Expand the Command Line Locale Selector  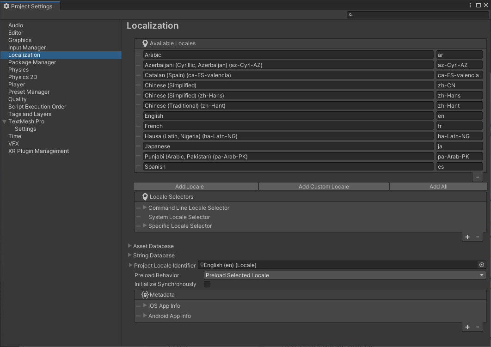[145, 207]
